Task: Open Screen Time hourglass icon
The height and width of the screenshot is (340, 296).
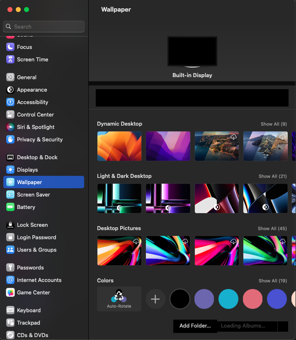Action: coord(10,60)
